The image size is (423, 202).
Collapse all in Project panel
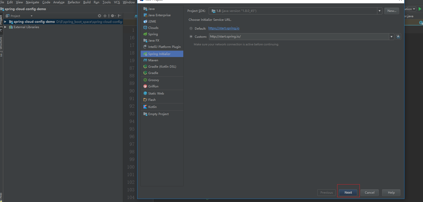(x=105, y=16)
